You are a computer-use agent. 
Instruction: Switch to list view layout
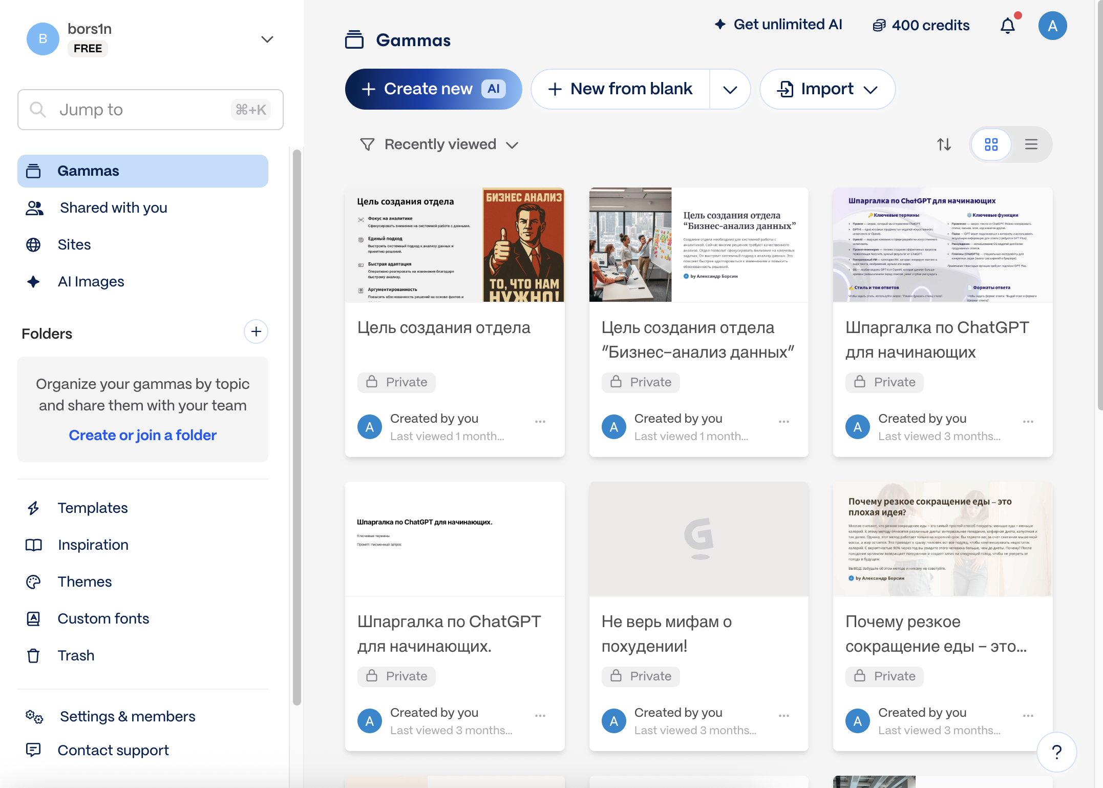[1031, 144]
